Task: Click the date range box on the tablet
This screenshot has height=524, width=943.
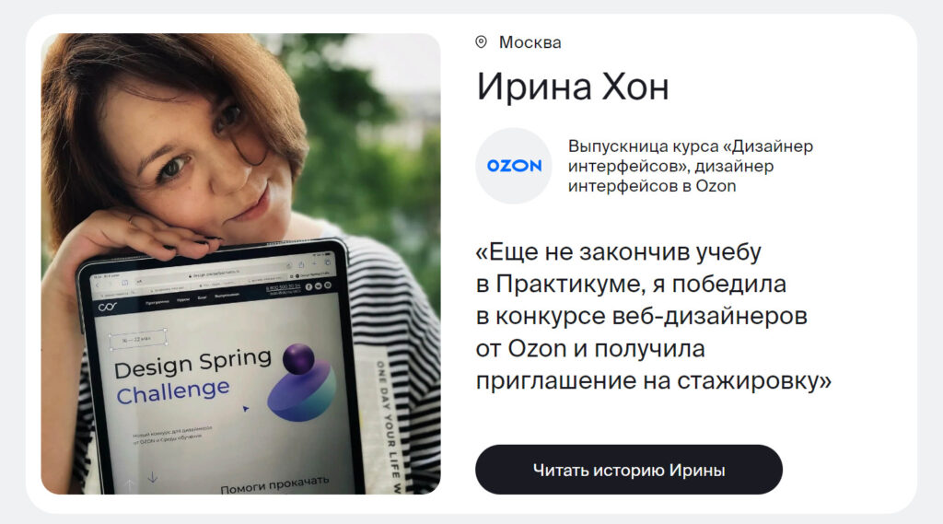Action: pos(138,339)
